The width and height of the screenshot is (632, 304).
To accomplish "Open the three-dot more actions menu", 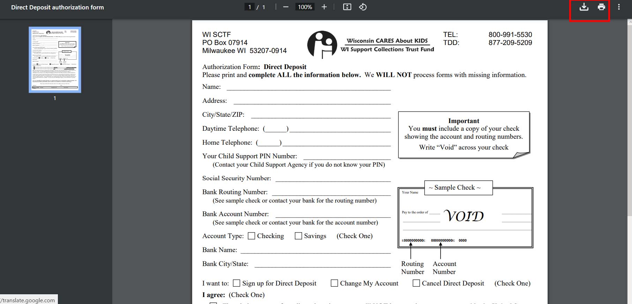I will click(x=619, y=7).
